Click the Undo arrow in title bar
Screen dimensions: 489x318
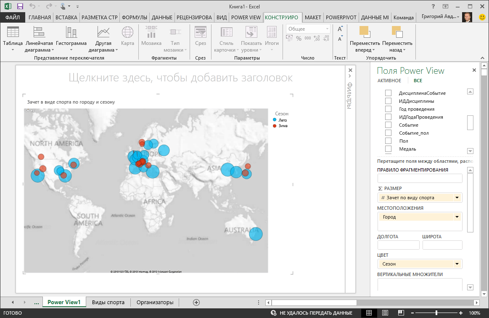tap(32, 6)
